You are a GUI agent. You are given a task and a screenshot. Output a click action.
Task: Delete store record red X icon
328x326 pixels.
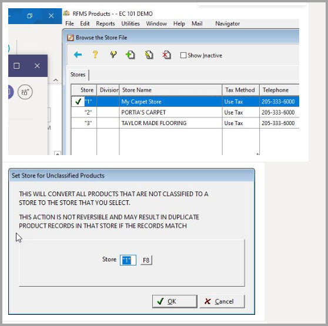167,55
